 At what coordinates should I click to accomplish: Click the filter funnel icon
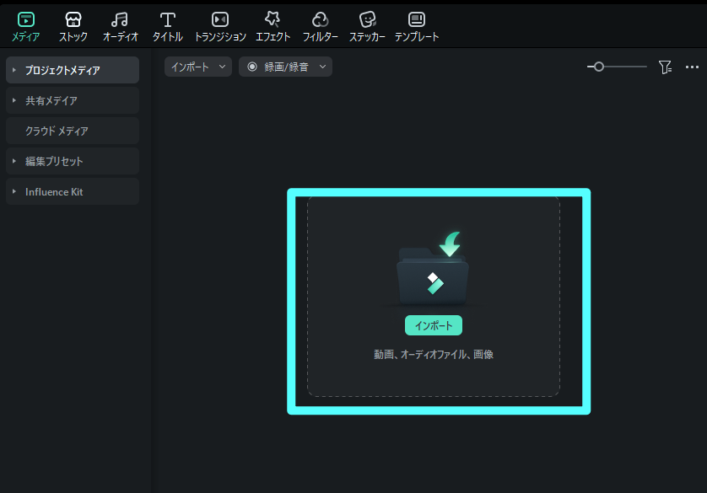pos(665,67)
